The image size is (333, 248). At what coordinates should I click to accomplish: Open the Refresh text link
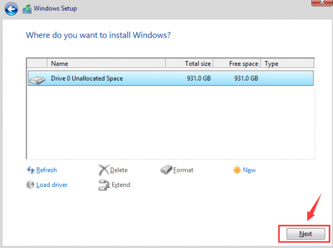coord(47,170)
